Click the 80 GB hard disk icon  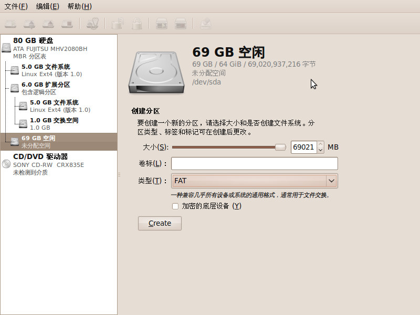pos(6,48)
